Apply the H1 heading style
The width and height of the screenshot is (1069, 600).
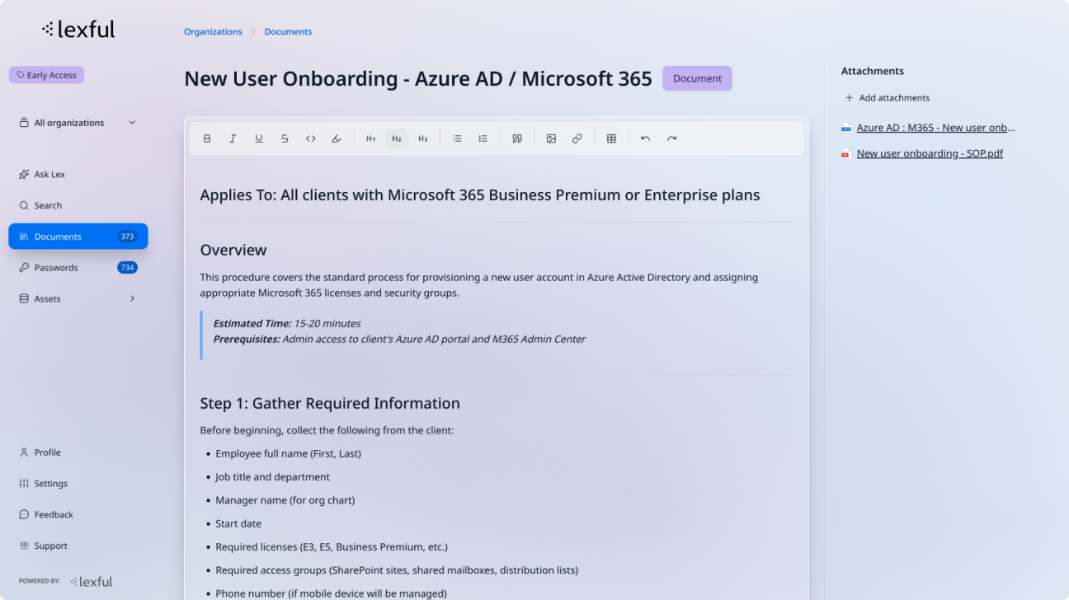(x=371, y=138)
